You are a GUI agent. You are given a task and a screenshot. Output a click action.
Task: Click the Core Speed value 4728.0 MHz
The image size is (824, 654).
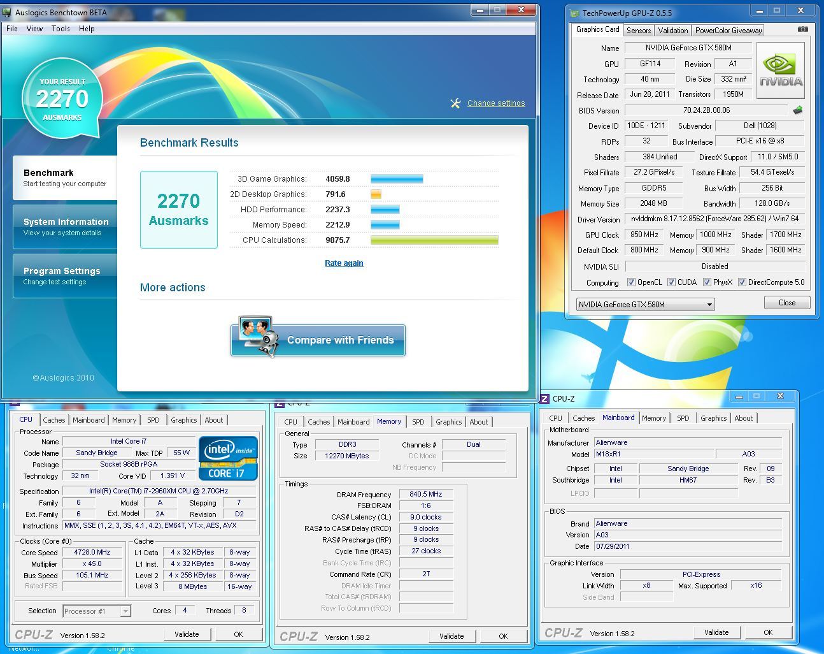92,553
